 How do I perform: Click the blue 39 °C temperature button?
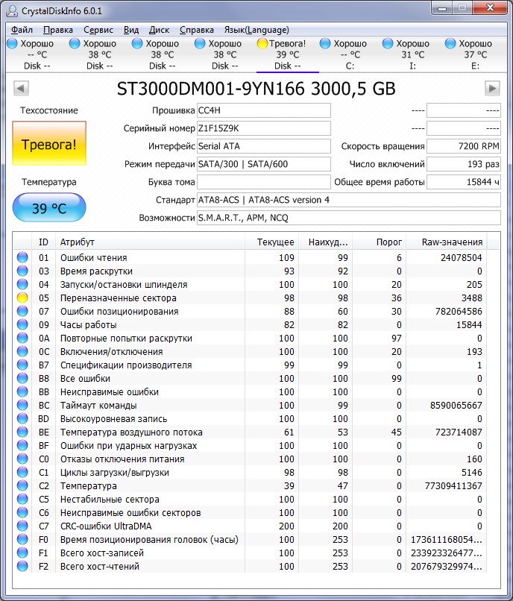49,207
